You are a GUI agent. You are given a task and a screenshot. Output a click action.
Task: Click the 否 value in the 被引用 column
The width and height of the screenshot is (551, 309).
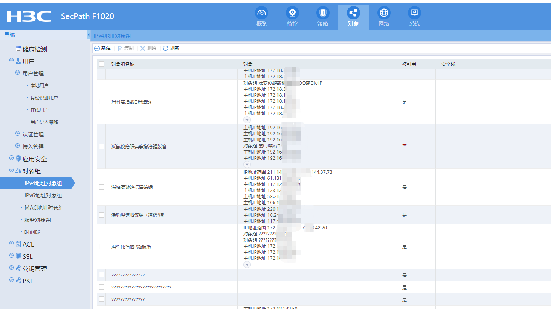pos(404,146)
